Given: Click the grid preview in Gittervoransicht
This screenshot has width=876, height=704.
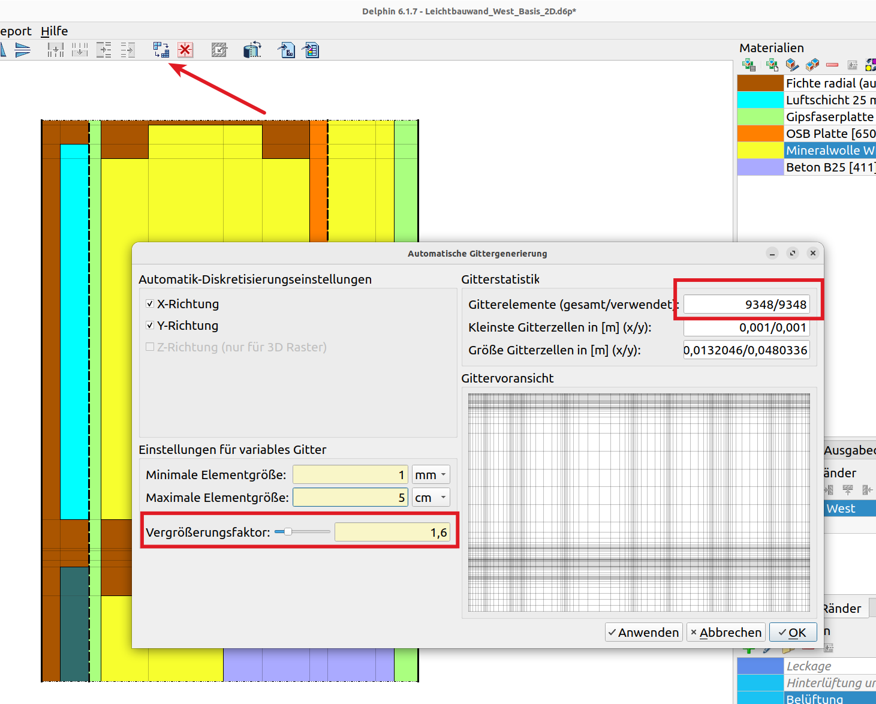Looking at the screenshot, I should point(639,503).
